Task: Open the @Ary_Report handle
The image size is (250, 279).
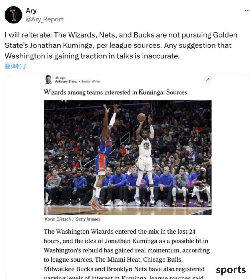Action: 44,19
